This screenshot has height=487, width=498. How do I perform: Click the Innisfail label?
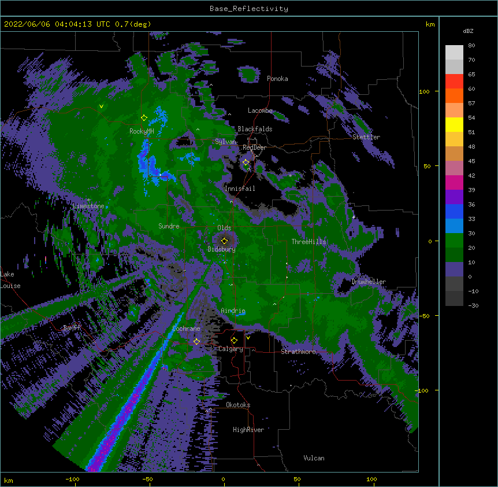point(240,189)
